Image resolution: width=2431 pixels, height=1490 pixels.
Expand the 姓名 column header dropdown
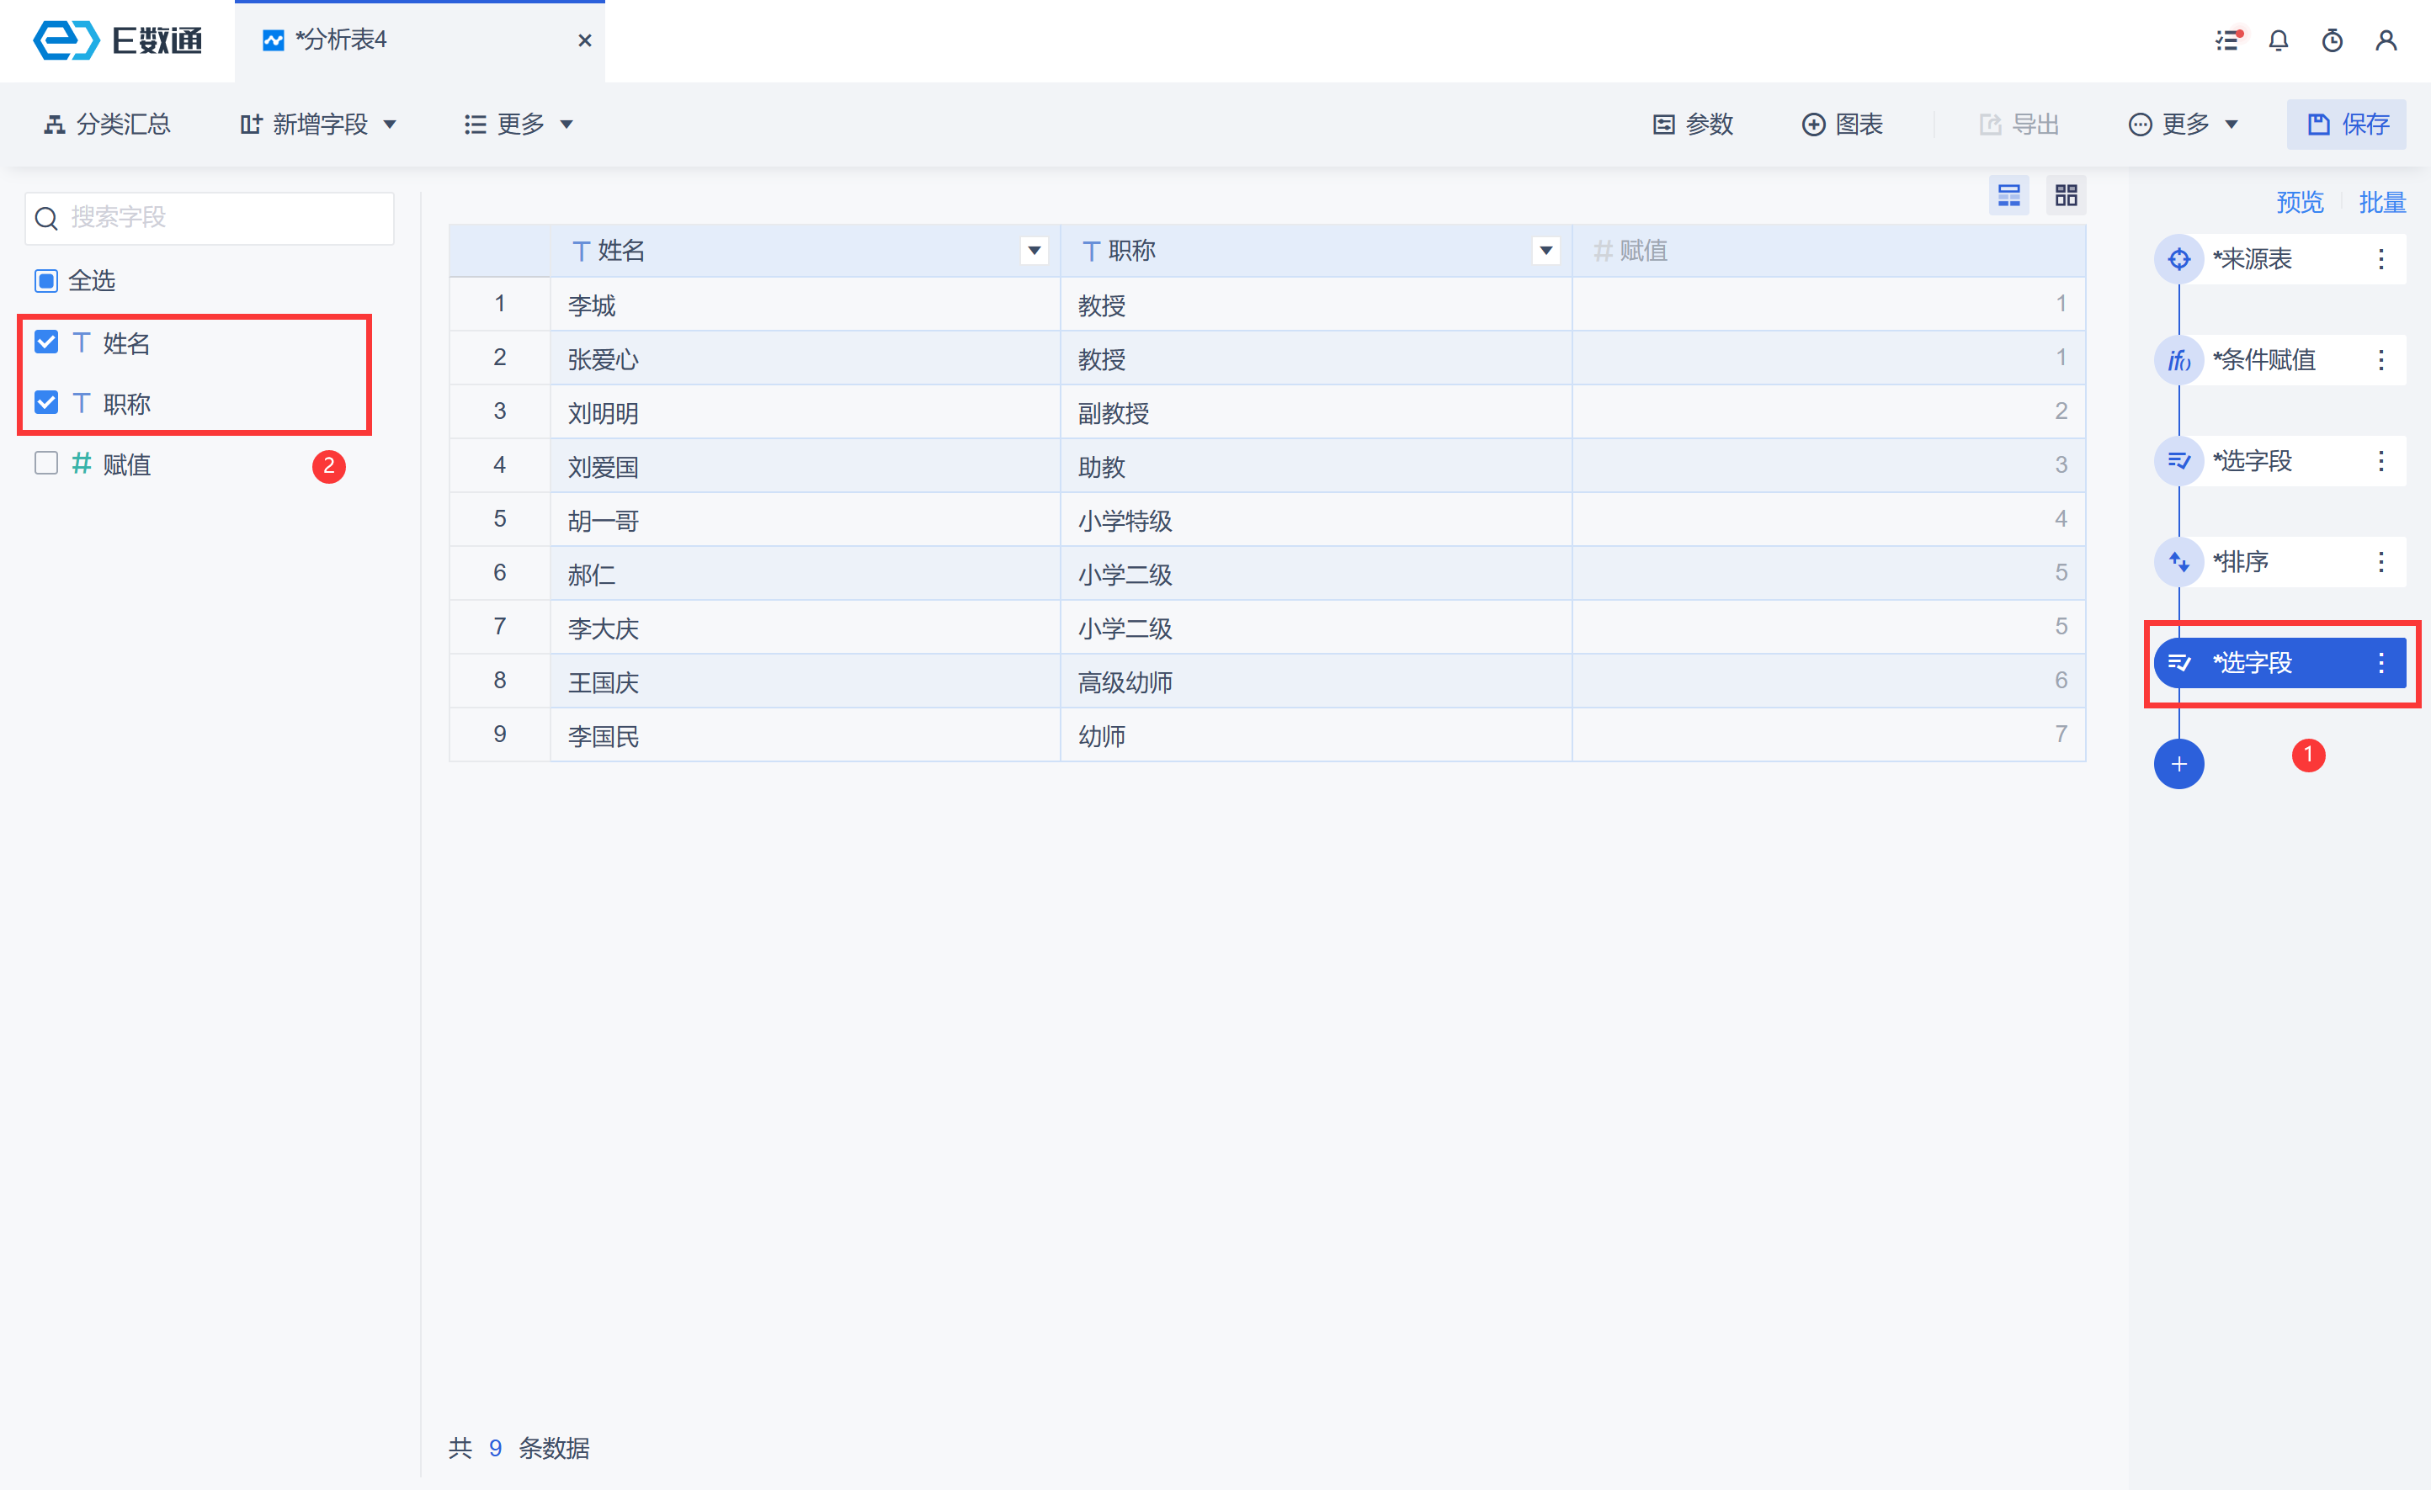click(x=1033, y=252)
